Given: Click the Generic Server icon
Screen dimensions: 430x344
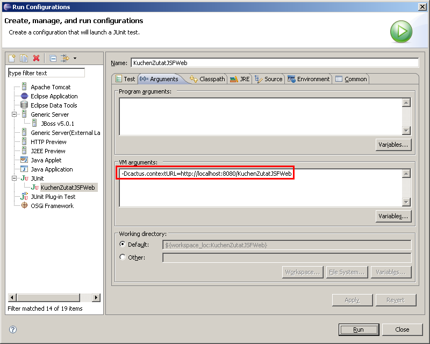Looking at the screenshot, I should pos(24,114).
